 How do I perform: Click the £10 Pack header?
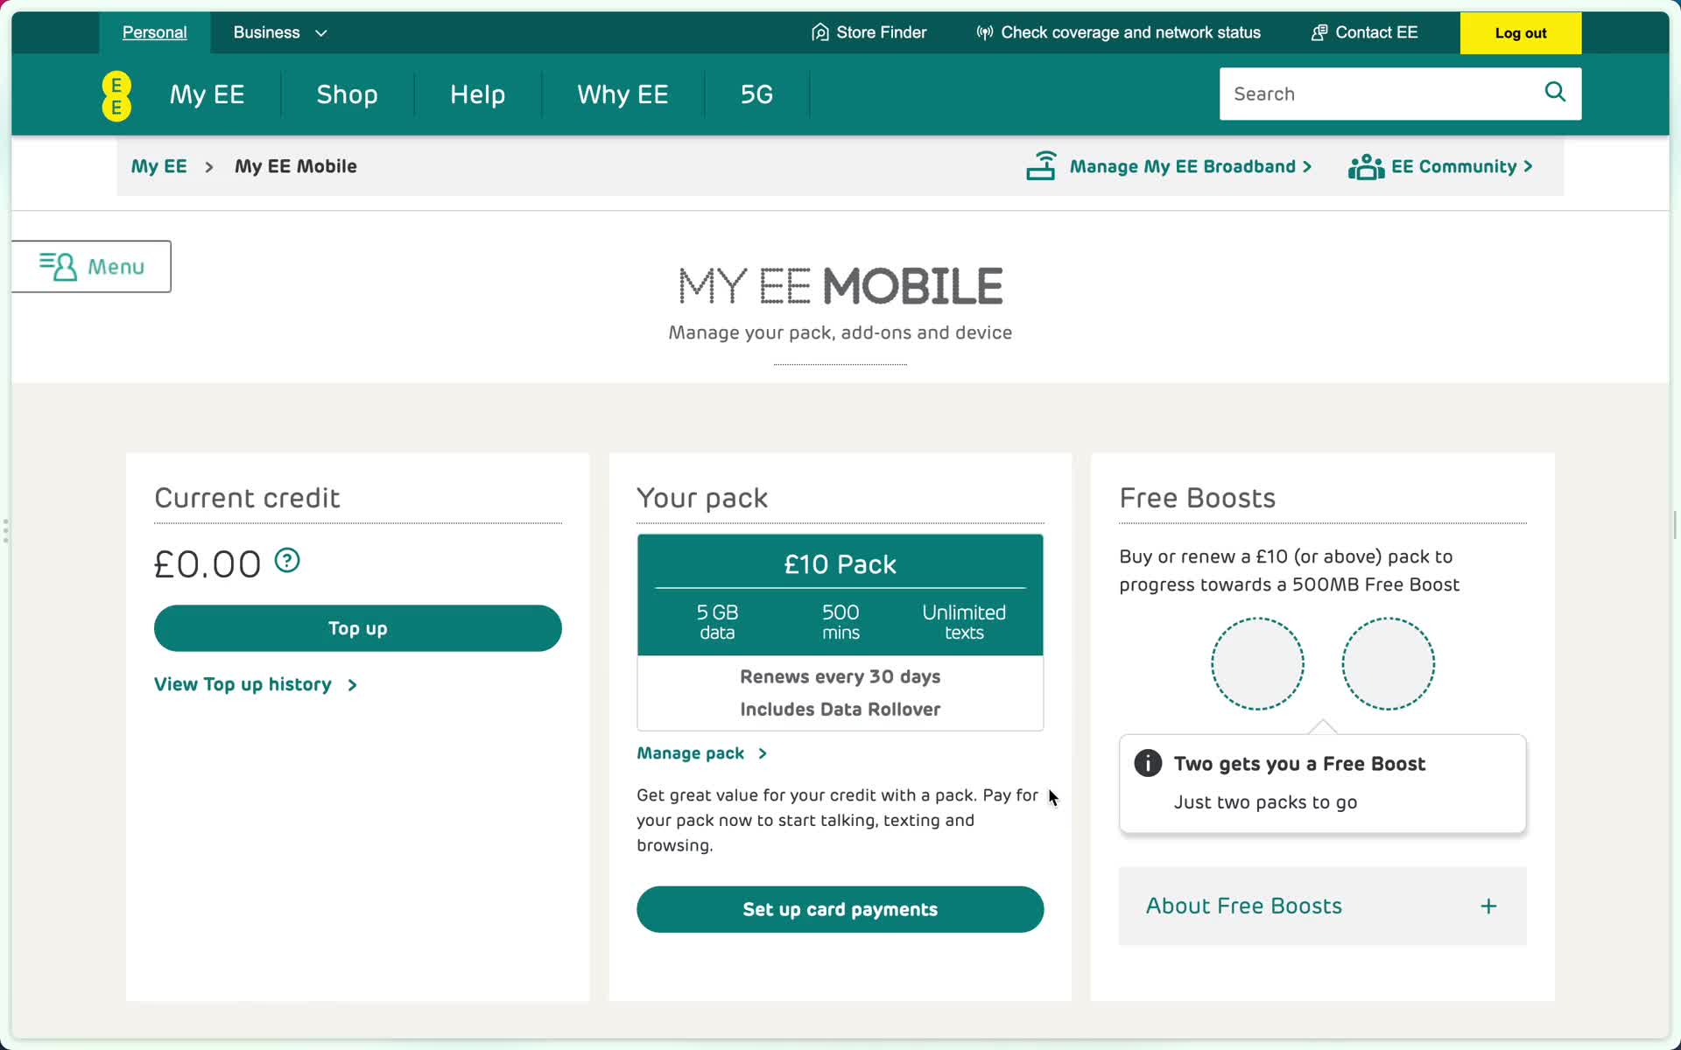pyautogui.click(x=840, y=564)
